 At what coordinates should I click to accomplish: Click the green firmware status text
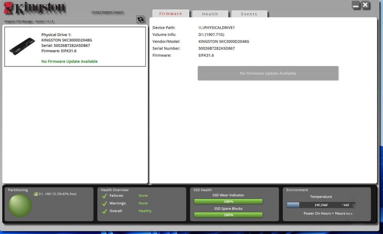click(x=70, y=61)
